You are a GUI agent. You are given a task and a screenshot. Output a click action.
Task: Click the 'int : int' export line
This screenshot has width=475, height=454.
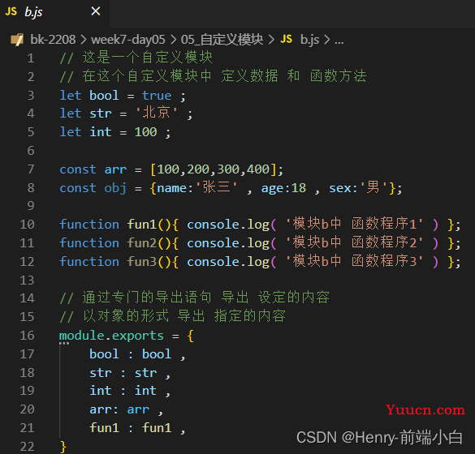[x=130, y=391]
